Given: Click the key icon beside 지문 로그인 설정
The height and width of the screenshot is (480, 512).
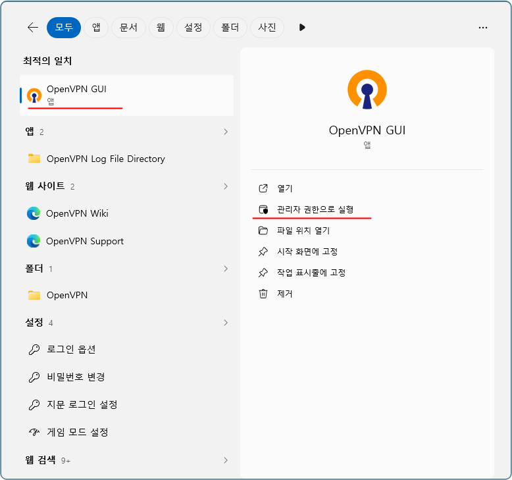Looking at the screenshot, I should point(34,405).
